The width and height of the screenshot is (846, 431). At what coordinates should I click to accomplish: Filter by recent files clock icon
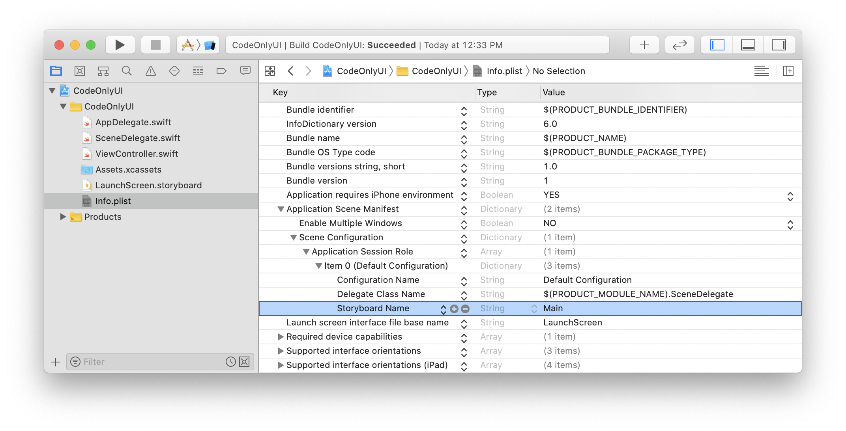click(230, 362)
